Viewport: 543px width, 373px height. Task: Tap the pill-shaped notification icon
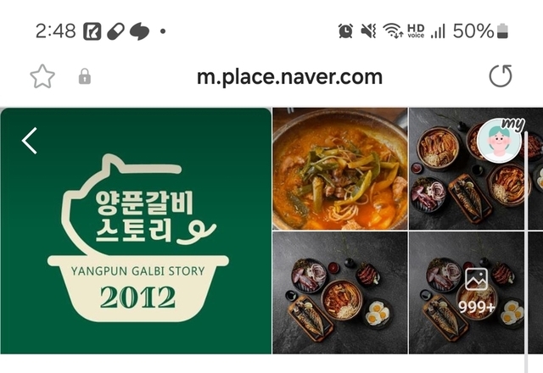click(x=115, y=31)
